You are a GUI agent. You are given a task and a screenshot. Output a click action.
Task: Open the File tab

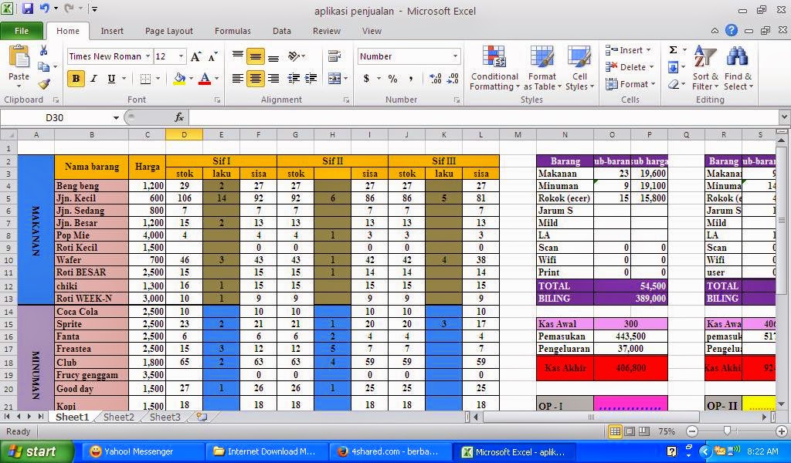[22, 31]
